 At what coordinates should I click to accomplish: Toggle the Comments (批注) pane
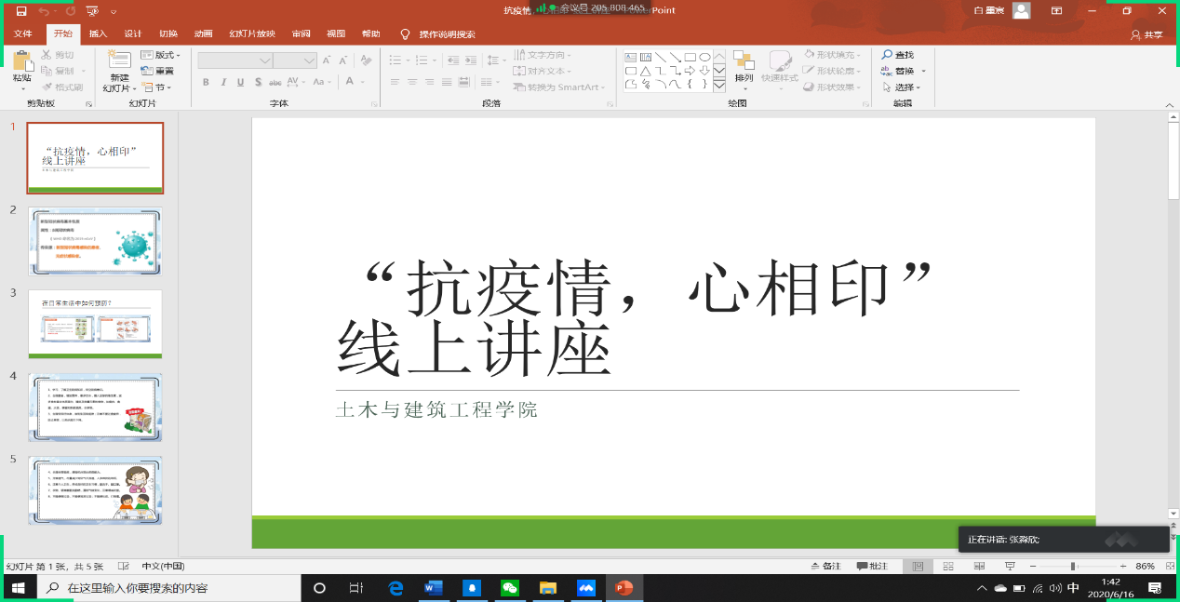(x=873, y=566)
